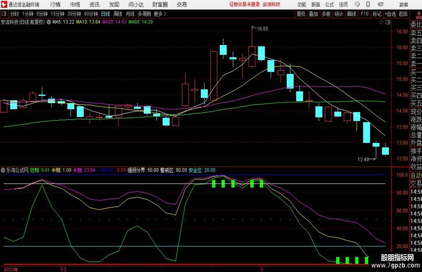
Task: Open the 市场 menu
Action: click(x=75, y=4)
